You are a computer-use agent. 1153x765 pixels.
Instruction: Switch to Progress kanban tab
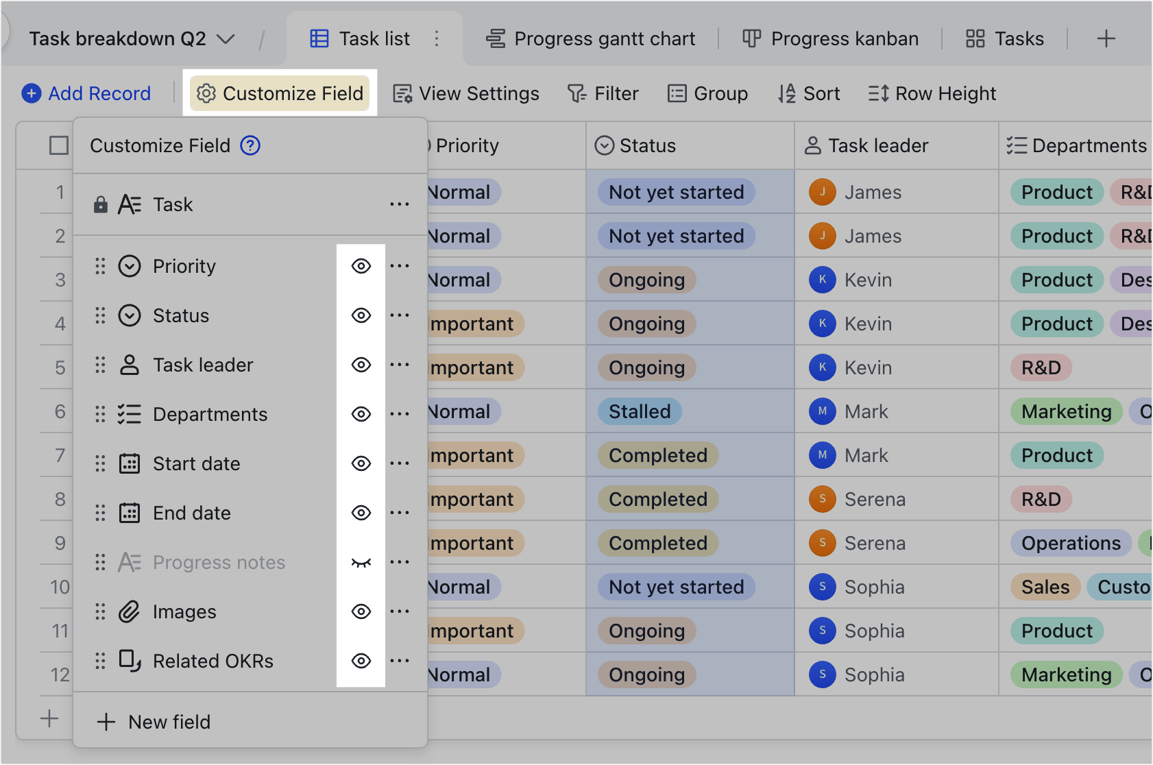point(830,38)
